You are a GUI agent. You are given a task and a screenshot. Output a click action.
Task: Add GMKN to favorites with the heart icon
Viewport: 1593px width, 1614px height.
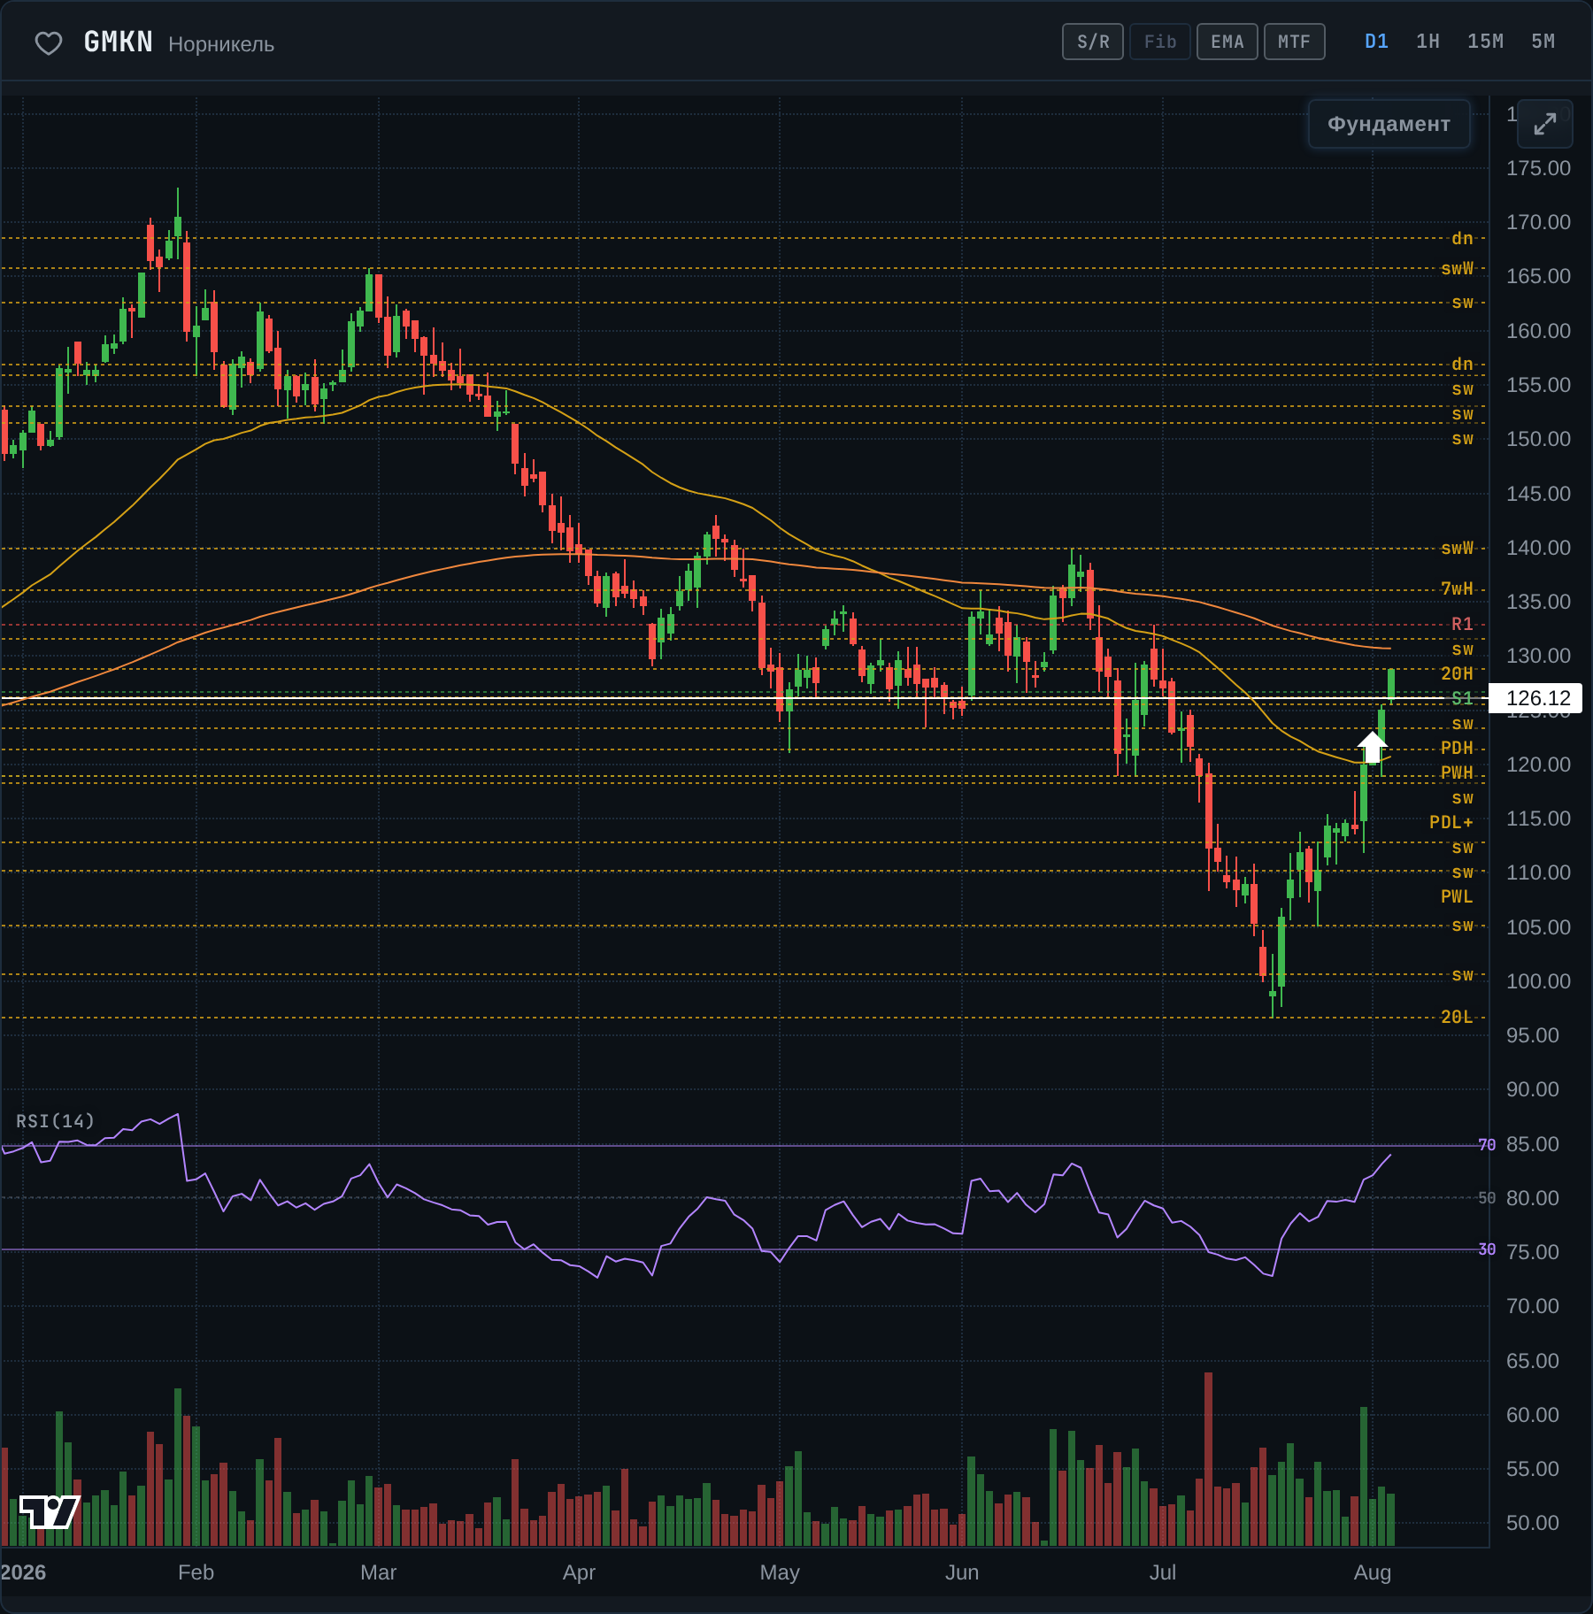point(49,42)
